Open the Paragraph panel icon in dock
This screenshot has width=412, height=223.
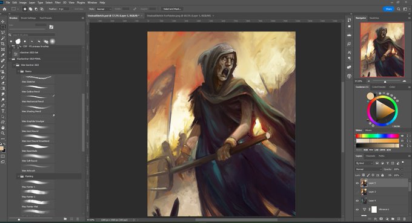click(x=349, y=58)
